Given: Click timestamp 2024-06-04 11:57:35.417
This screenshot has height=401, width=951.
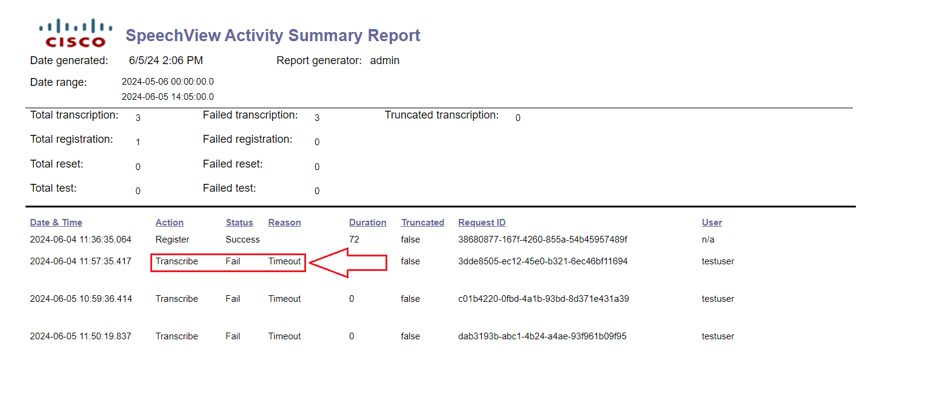Looking at the screenshot, I should pos(81,261).
